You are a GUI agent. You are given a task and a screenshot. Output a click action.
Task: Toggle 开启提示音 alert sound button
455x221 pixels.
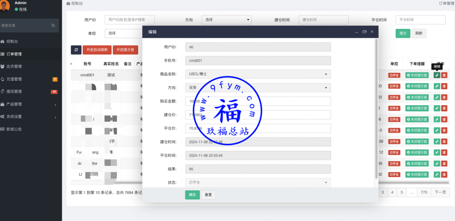[x=125, y=50]
